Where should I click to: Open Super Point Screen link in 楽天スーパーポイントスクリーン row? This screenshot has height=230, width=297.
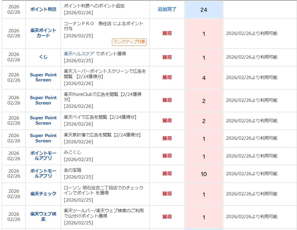[43, 77]
